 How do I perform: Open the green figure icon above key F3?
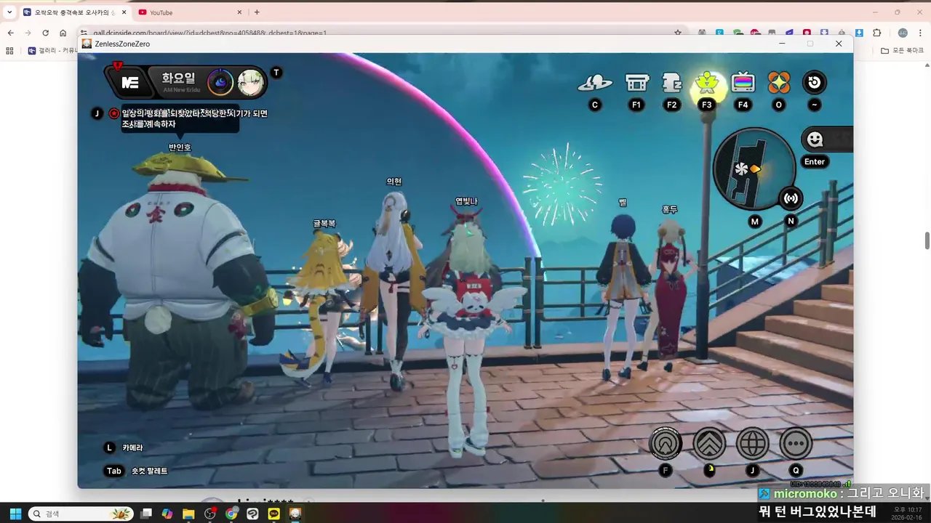706,84
